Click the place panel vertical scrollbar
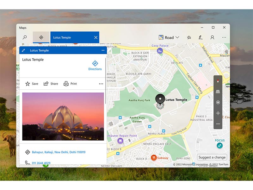Viewport: 253px width, 190px height. tap(106, 81)
